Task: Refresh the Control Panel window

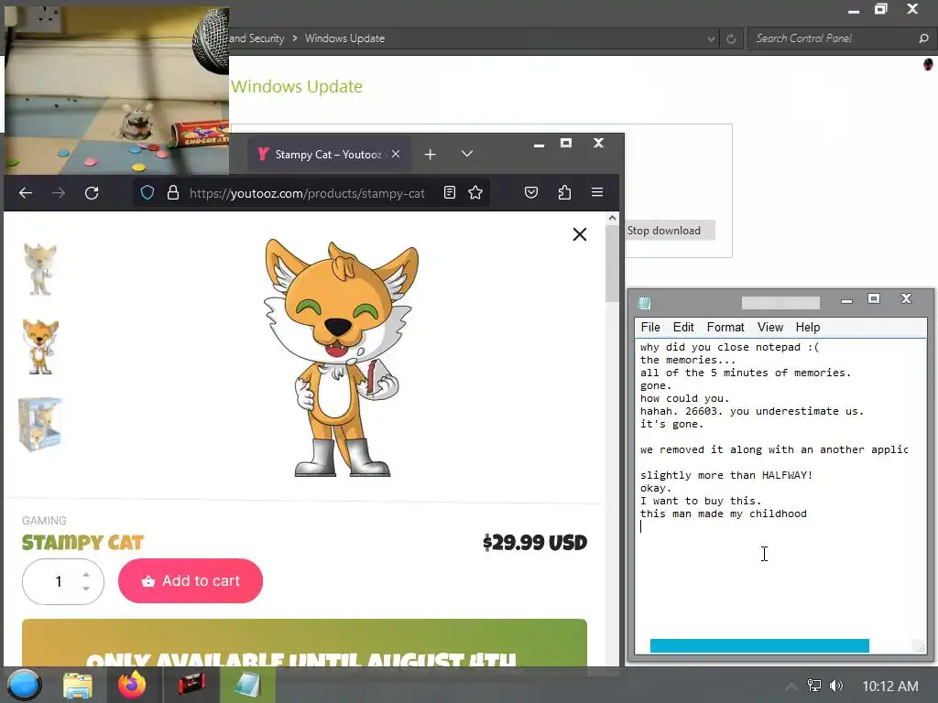Action: (x=730, y=38)
